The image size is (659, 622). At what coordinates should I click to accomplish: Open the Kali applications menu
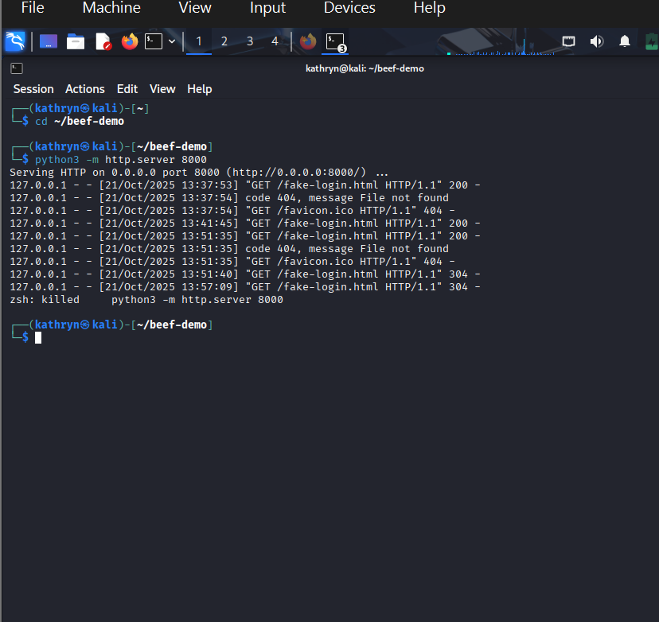(14, 41)
